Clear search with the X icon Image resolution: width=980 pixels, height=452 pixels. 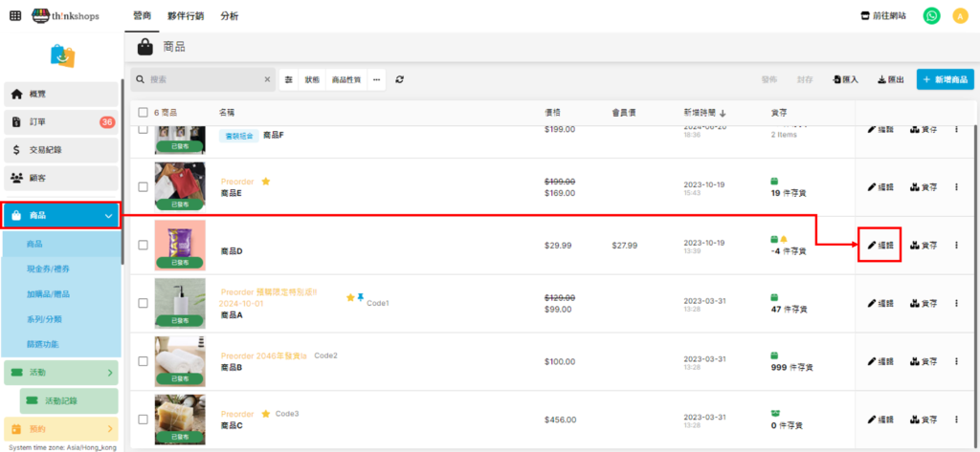(267, 80)
